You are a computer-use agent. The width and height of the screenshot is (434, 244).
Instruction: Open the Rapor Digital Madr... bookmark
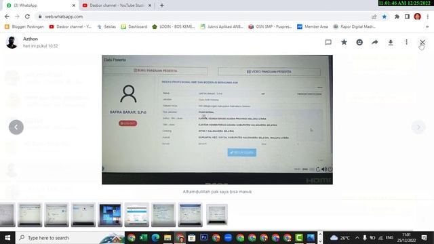click(355, 26)
